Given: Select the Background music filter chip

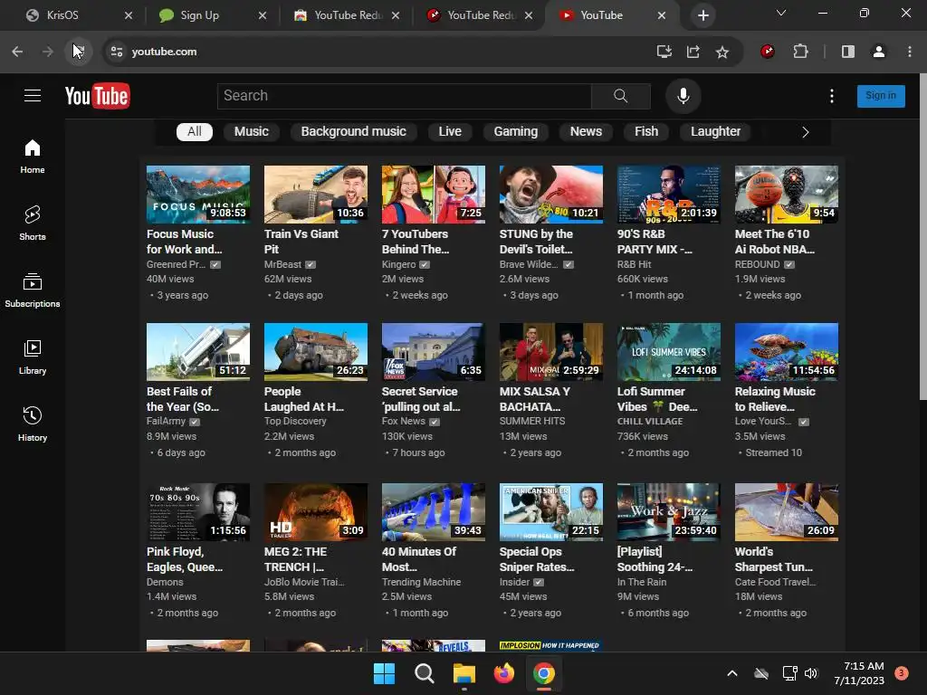Looking at the screenshot, I should coord(354,132).
